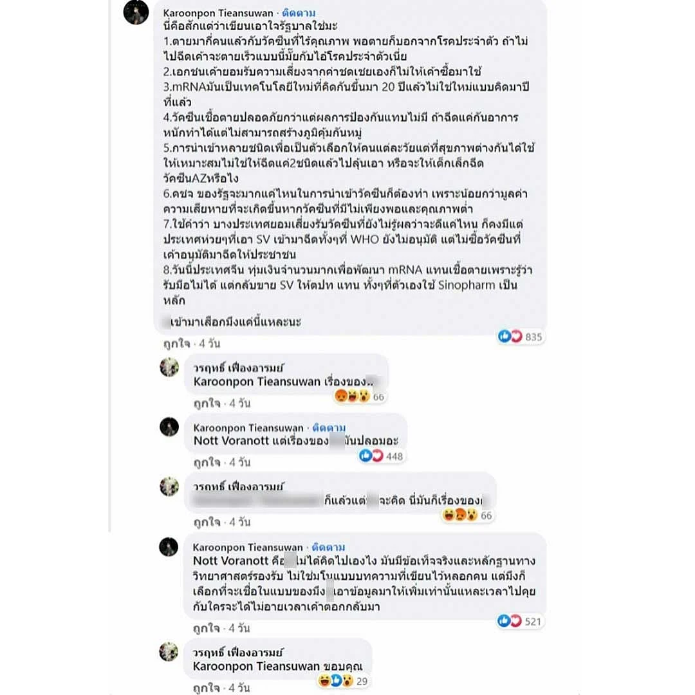
Task: Click ถูกใจ under the 448-reaction reply
Action: 207,463
